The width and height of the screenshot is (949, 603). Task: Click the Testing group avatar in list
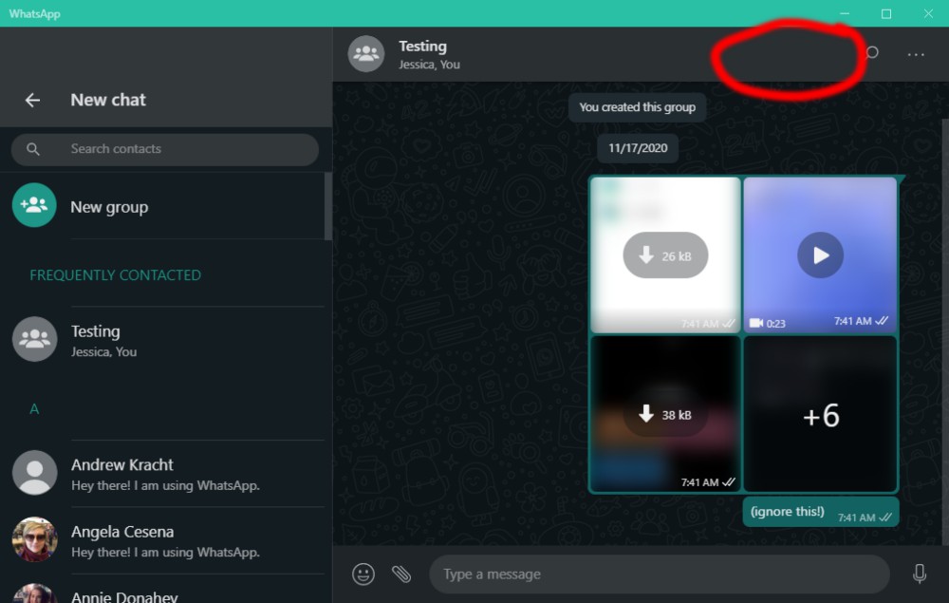pyautogui.click(x=34, y=339)
